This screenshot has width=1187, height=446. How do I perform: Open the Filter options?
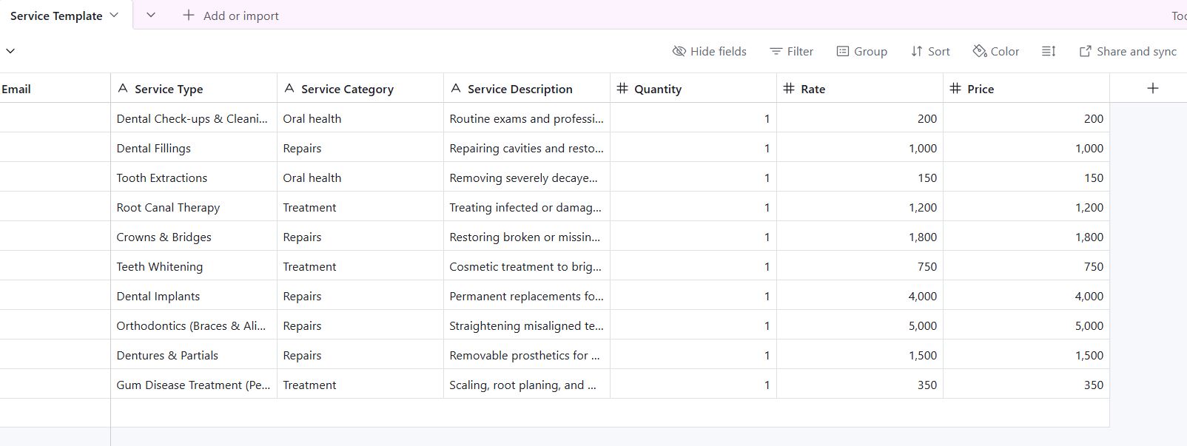pyautogui.click(x=791, y=51)
